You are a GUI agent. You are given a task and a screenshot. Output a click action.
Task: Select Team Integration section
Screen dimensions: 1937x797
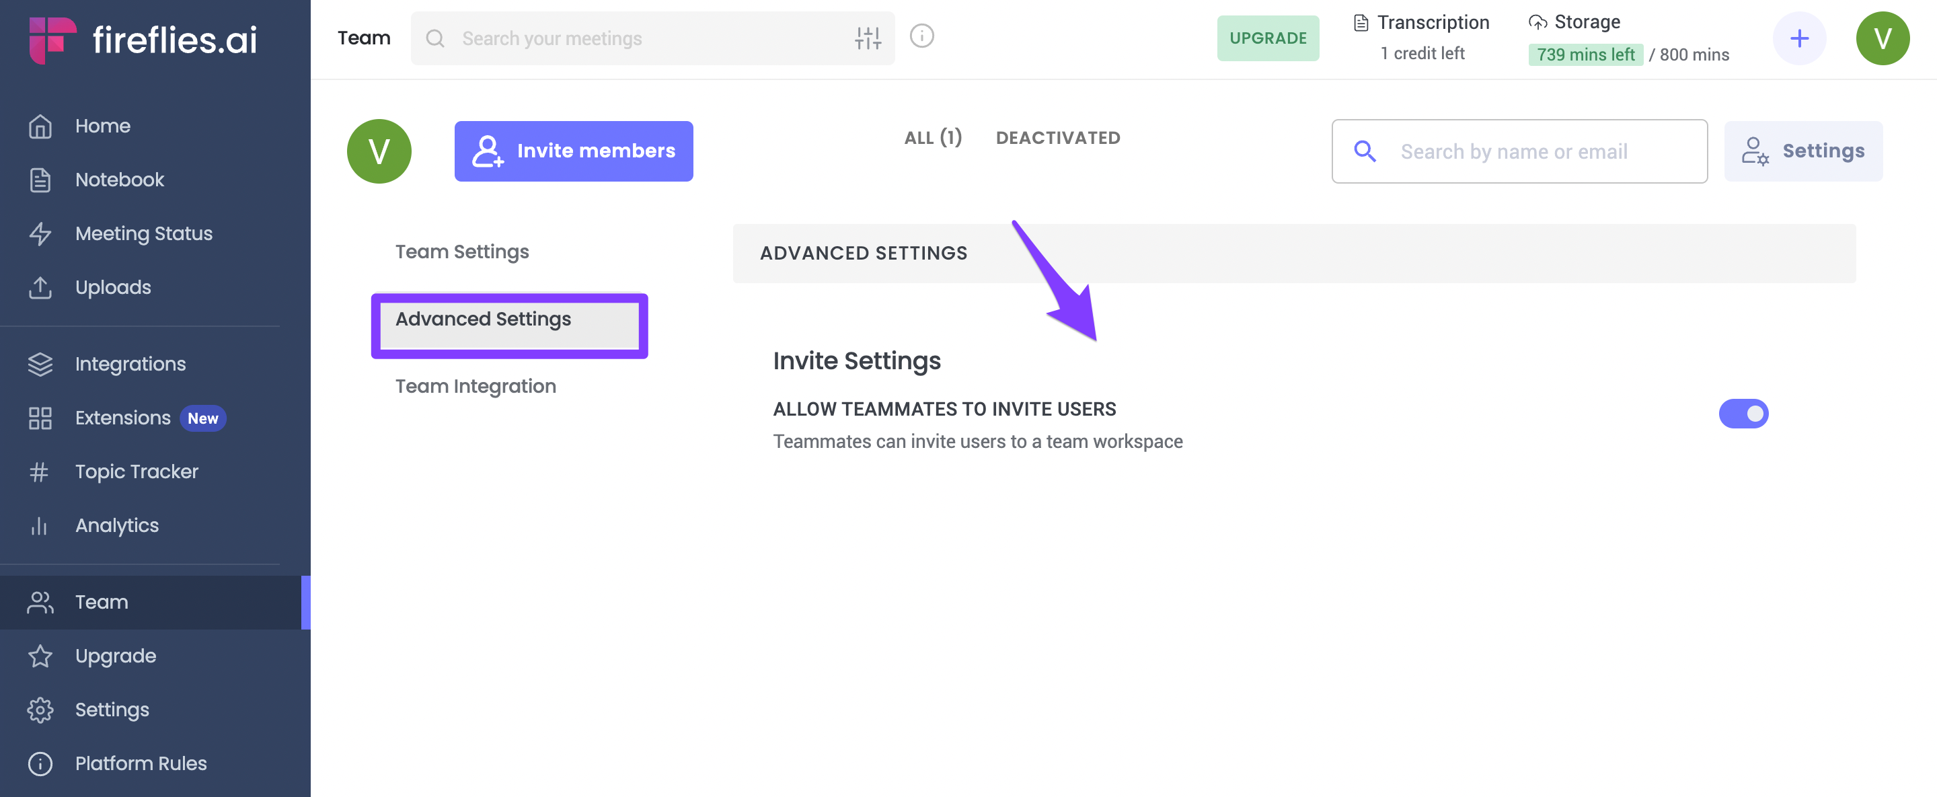click(476, 387)
